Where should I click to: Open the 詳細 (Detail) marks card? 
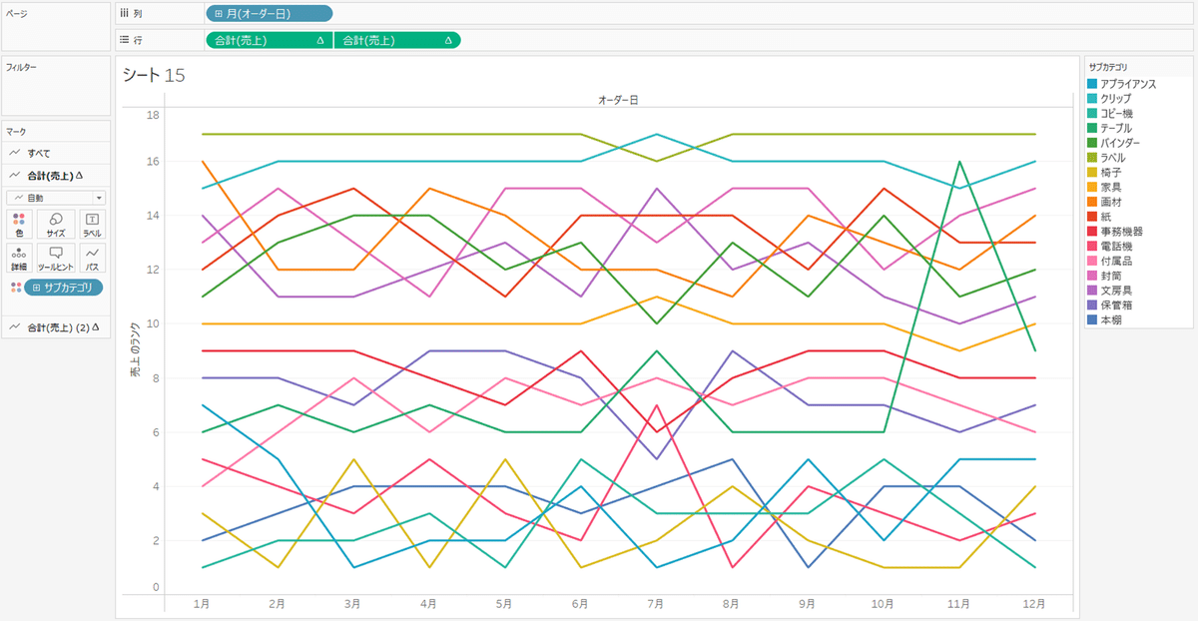(19, 260)
